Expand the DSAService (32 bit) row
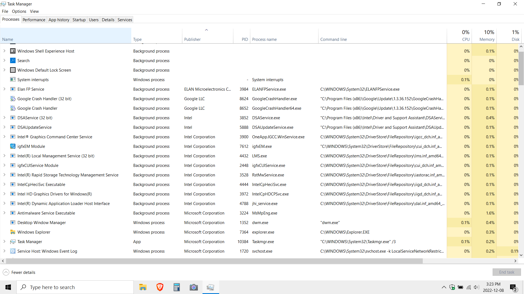The image size is (524, 294). [x=4, y=118]
